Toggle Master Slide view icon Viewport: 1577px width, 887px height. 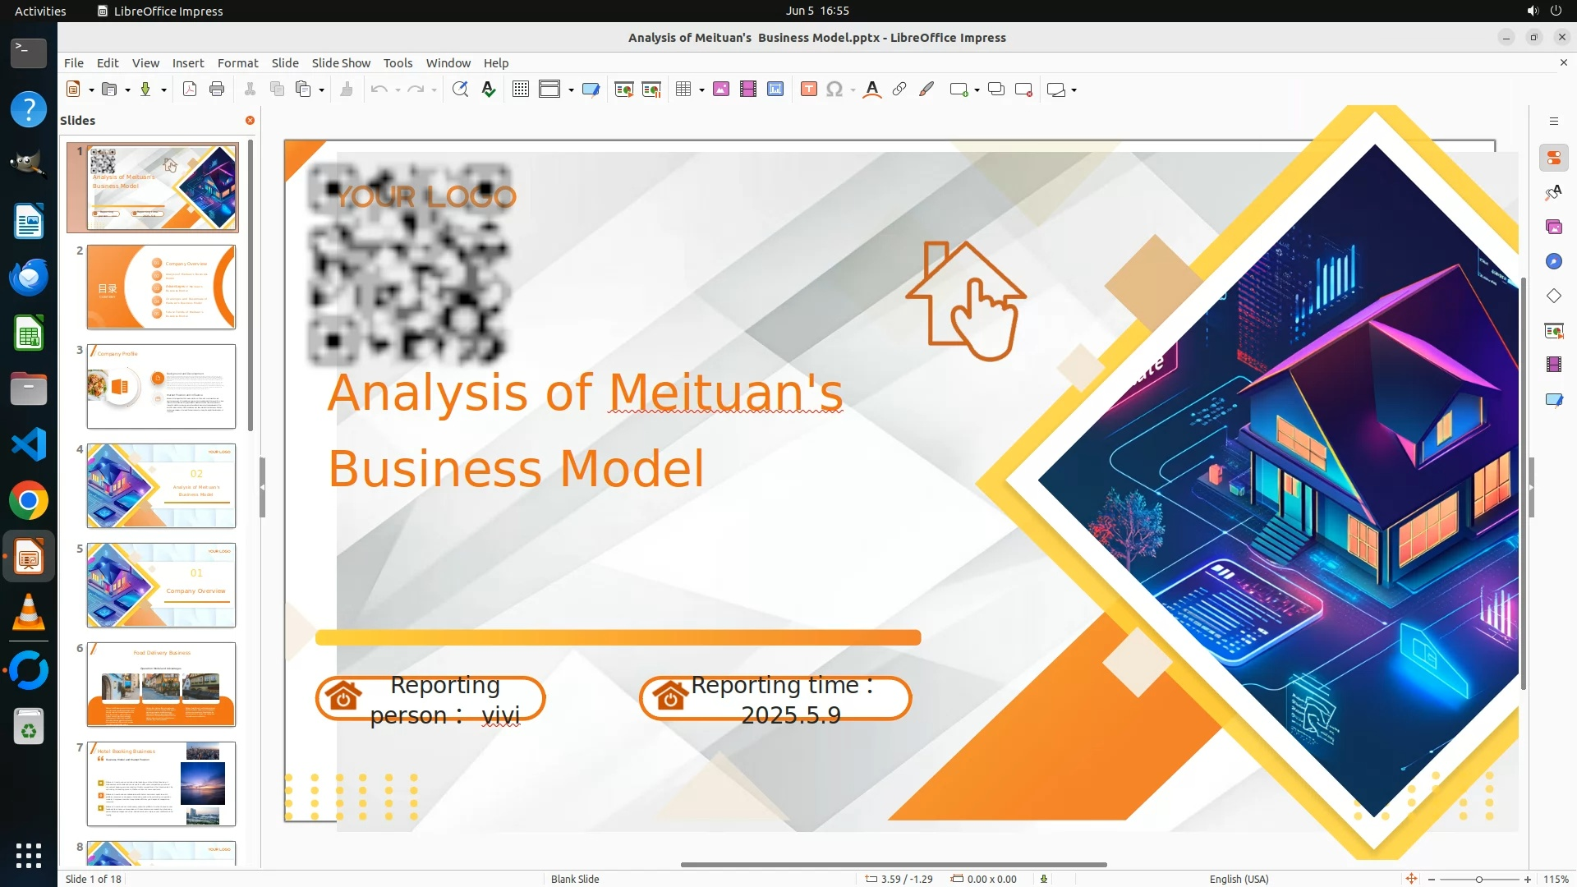coord(591,90)
